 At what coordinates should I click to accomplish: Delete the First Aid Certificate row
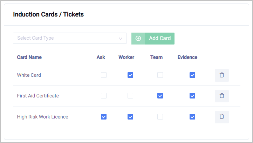point(221,96)
